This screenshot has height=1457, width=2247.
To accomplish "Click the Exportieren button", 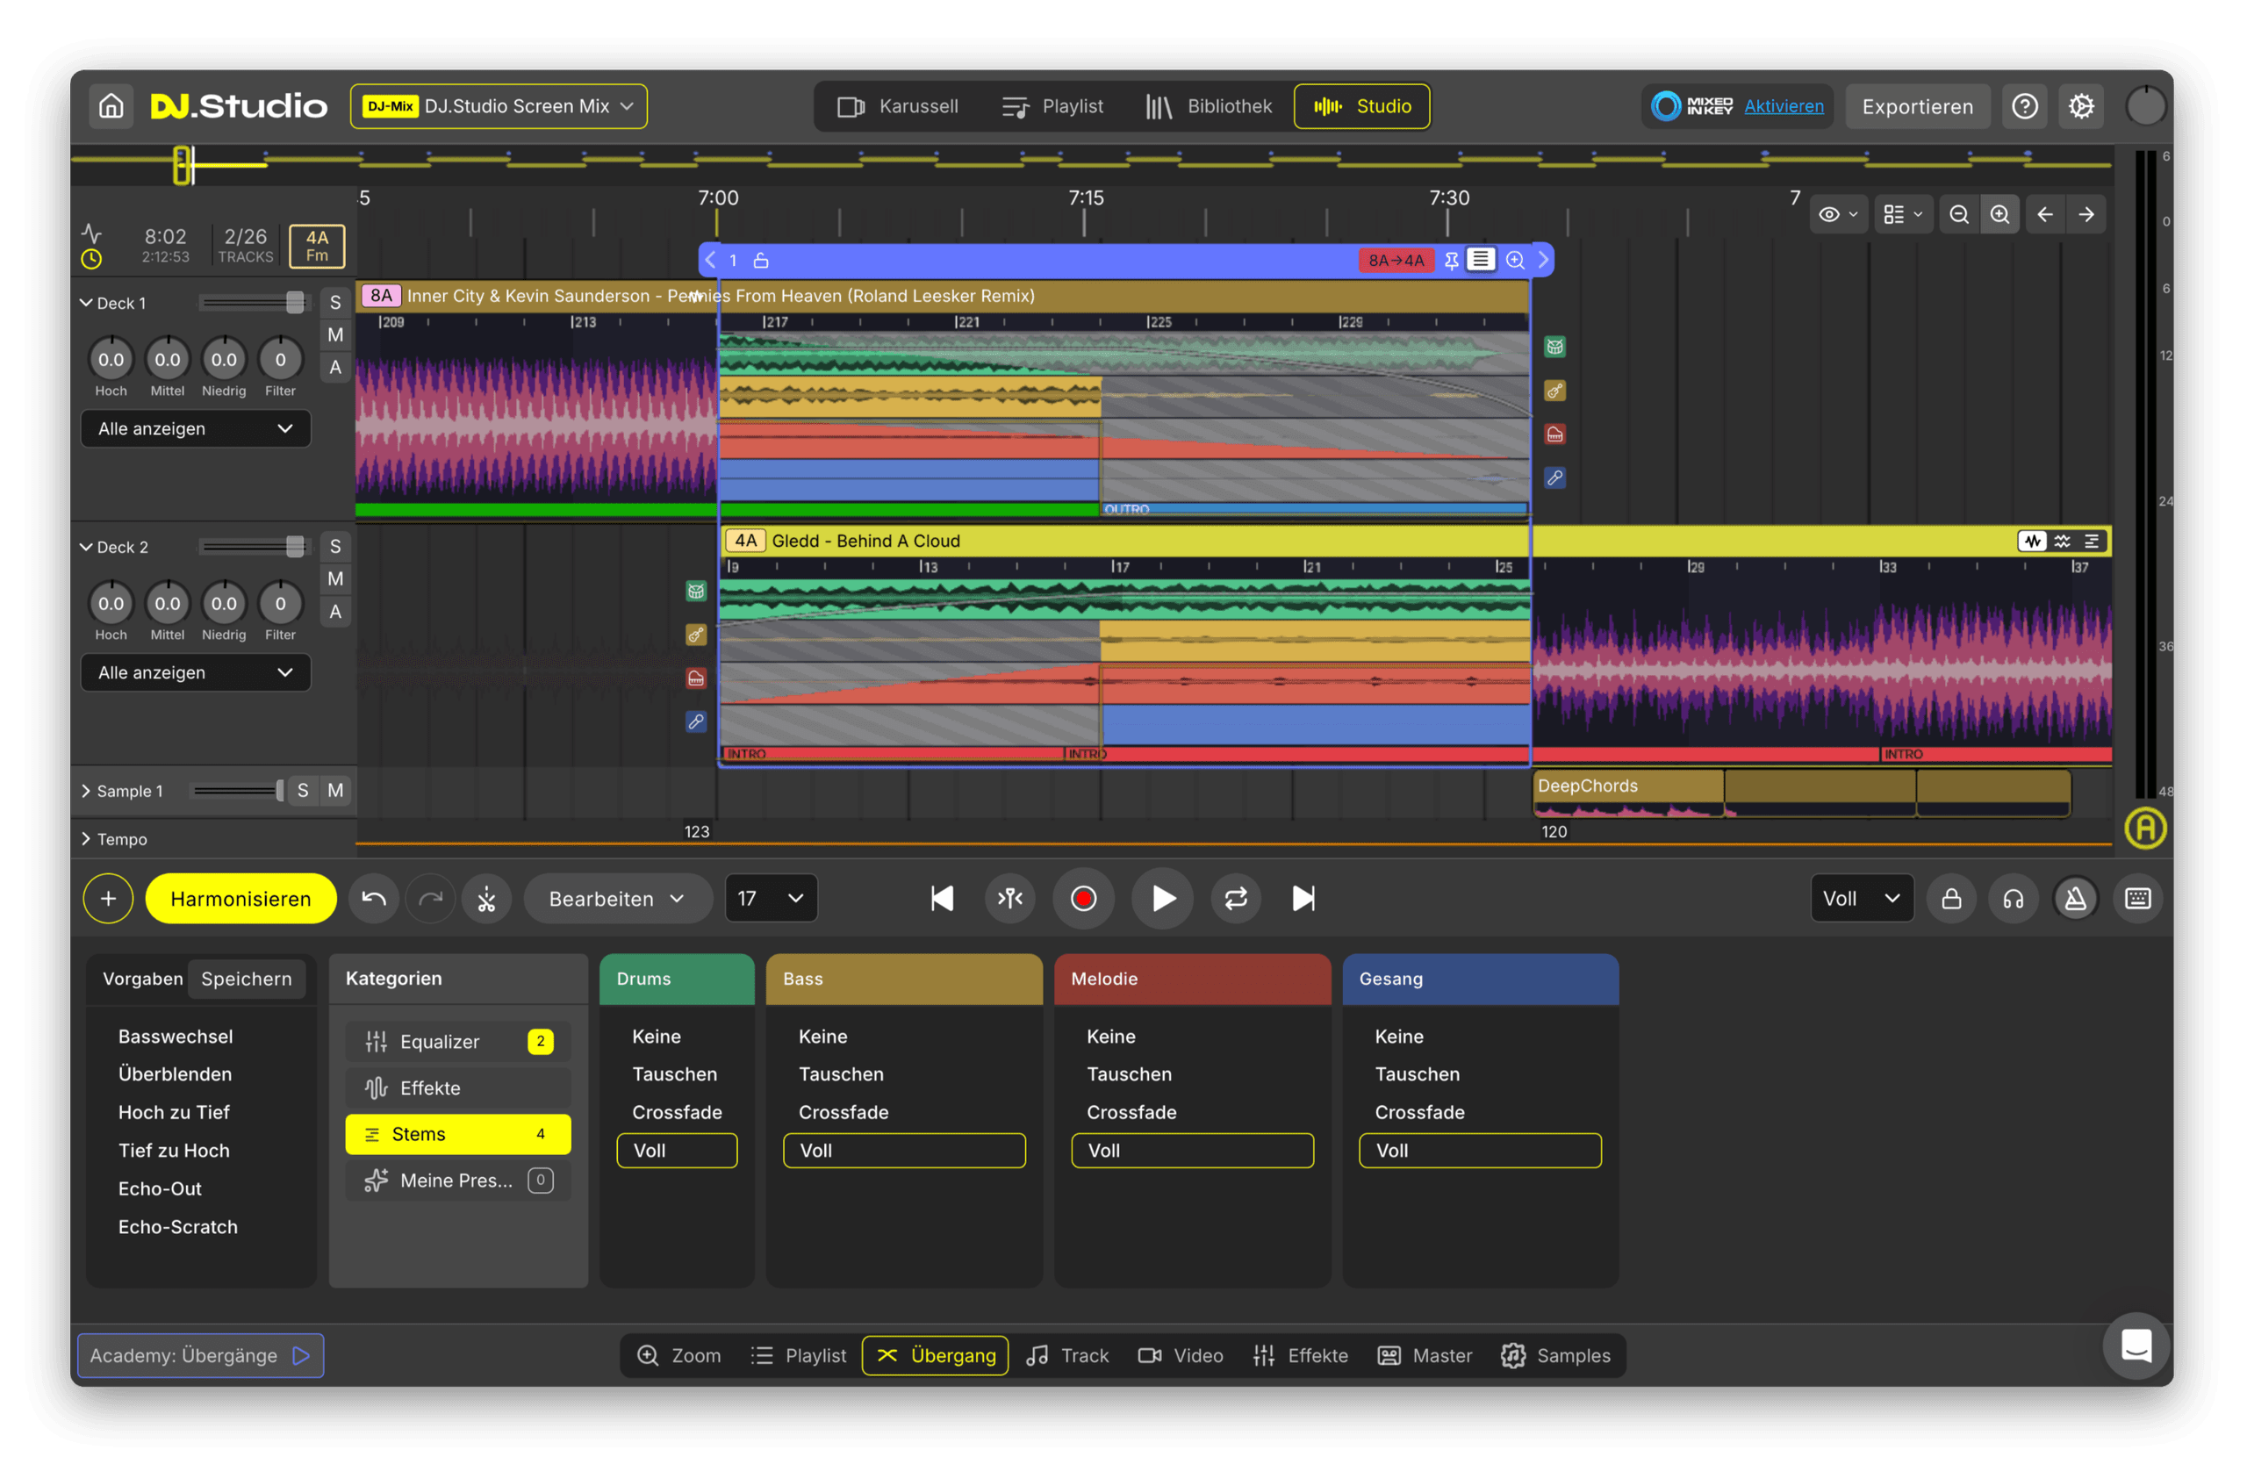I will pos(1918,105).
